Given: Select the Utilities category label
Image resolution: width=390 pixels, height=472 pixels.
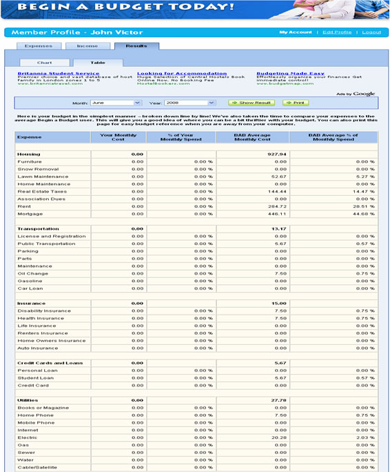Looking at the screenshot, I should [28, 401].
